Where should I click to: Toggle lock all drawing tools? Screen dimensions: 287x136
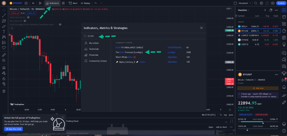pos(4,79)
